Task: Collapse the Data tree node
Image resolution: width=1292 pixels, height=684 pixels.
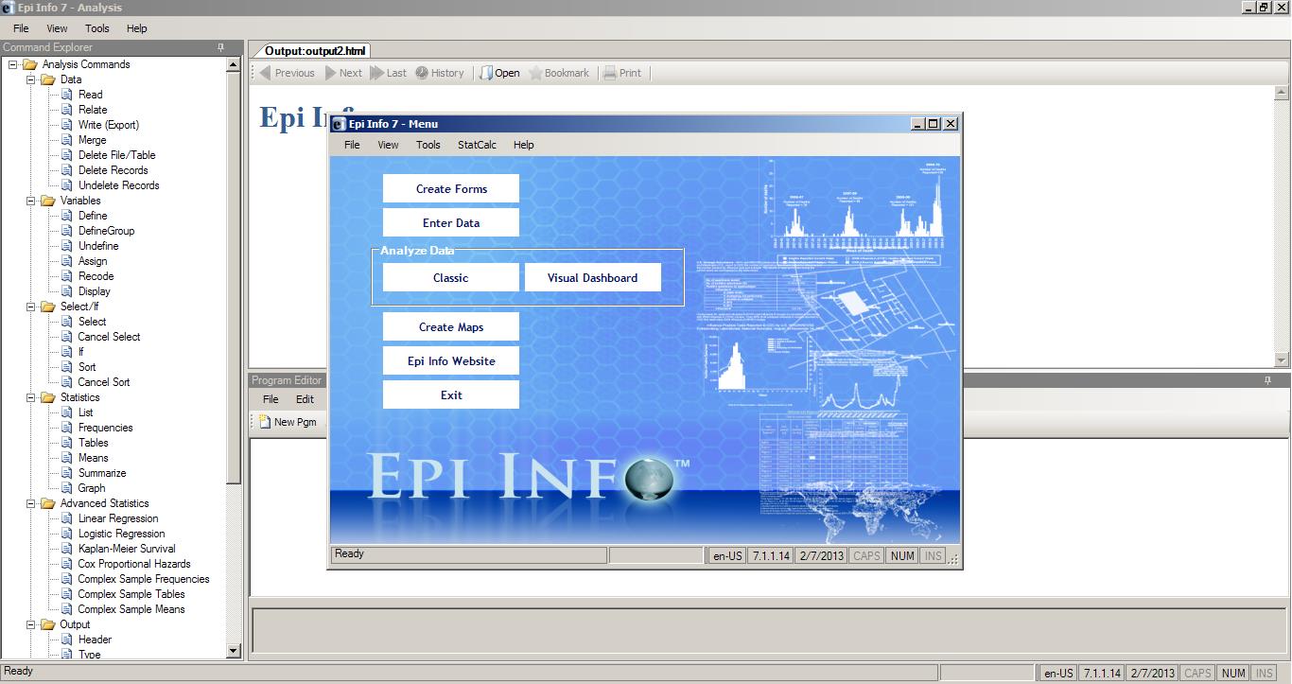Action: click(x=31, y=79)
